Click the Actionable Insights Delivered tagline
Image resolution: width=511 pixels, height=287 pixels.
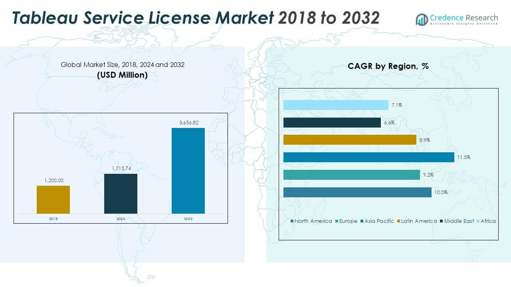tap(463, 23)
